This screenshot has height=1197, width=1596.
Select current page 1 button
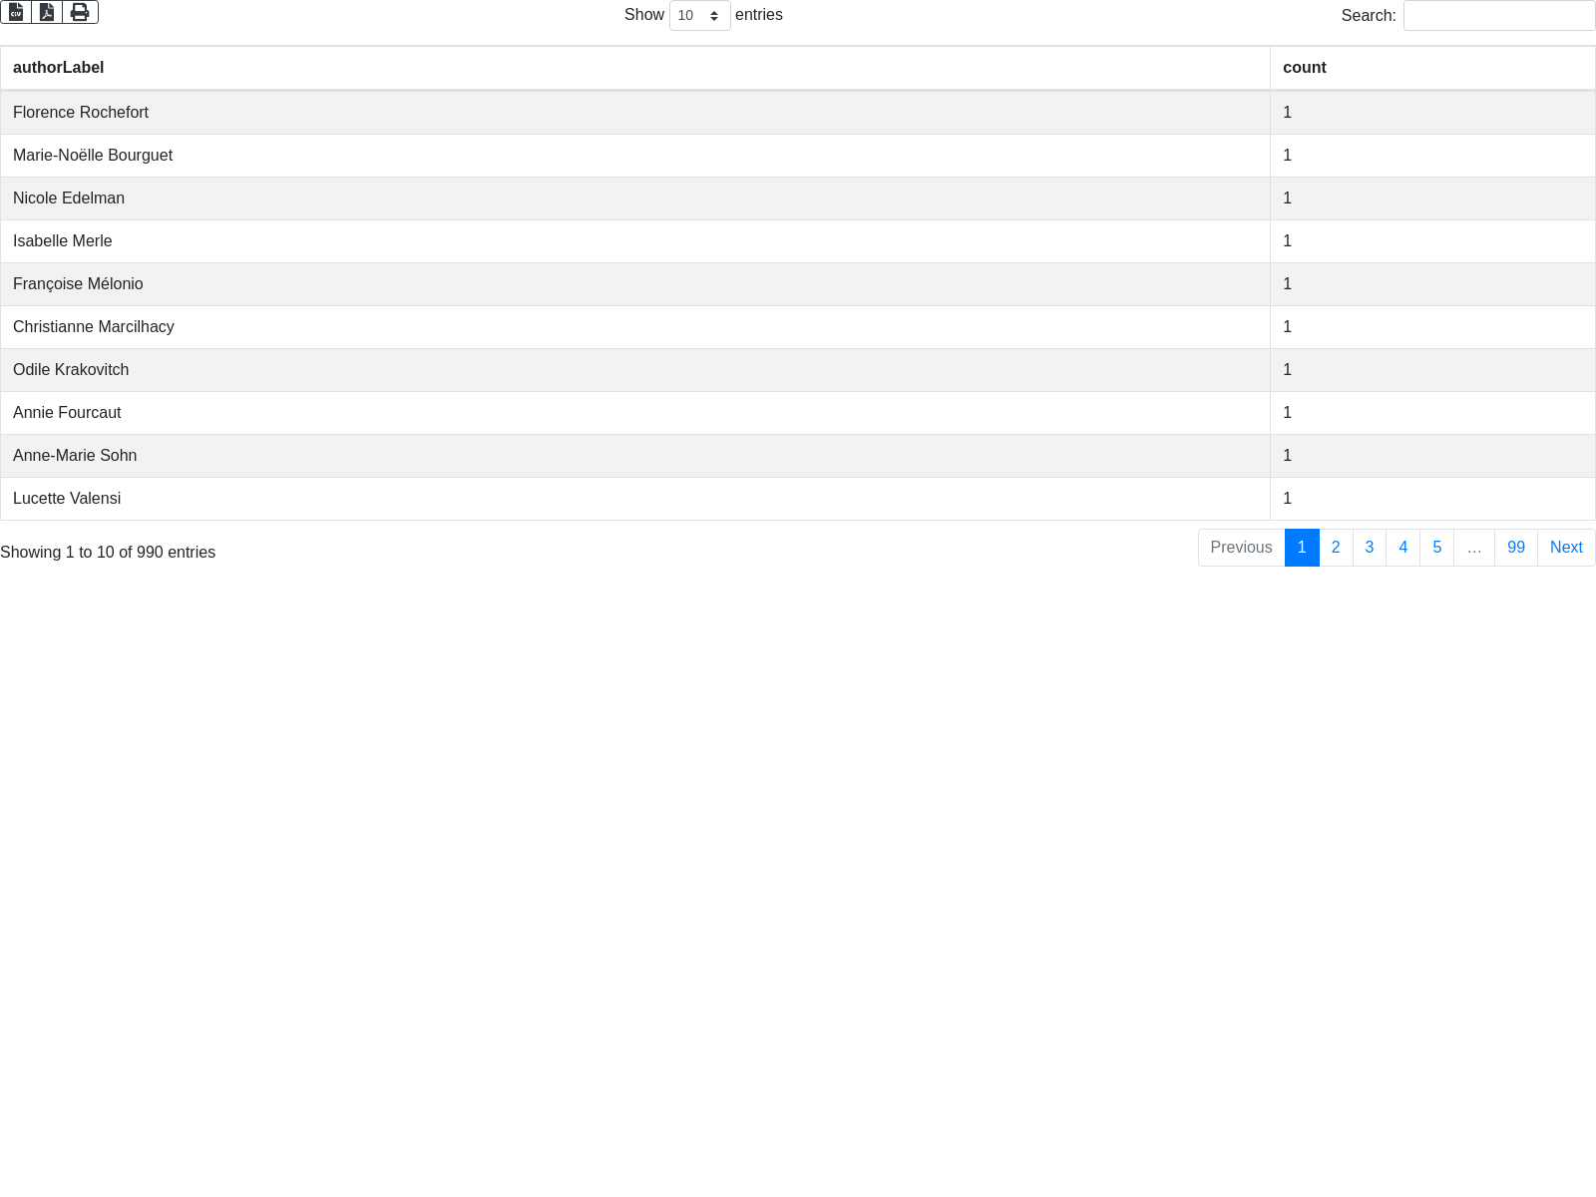click(1302, 548)
